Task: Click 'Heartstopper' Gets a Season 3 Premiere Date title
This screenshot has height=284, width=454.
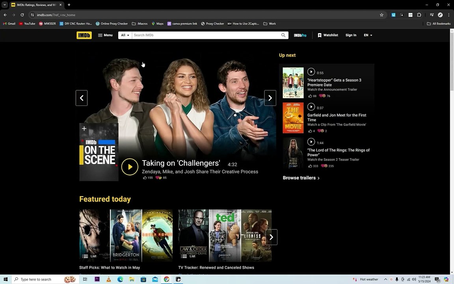Action: (334, 82)
